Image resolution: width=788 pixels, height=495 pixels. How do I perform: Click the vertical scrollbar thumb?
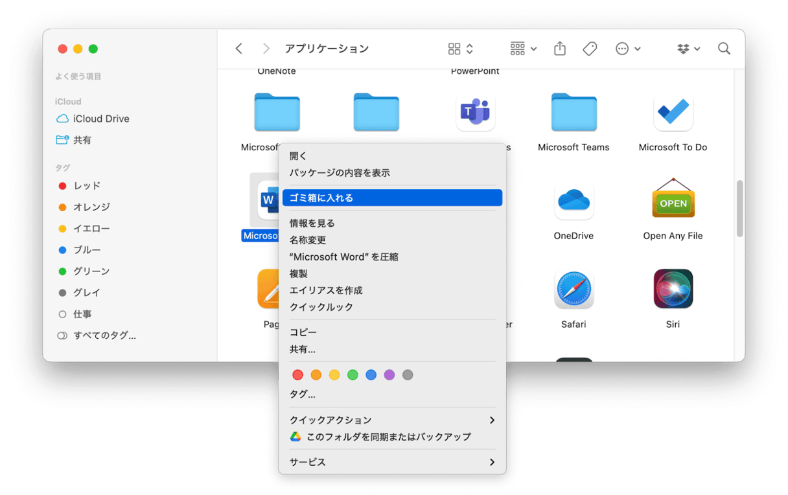point(740,208)
